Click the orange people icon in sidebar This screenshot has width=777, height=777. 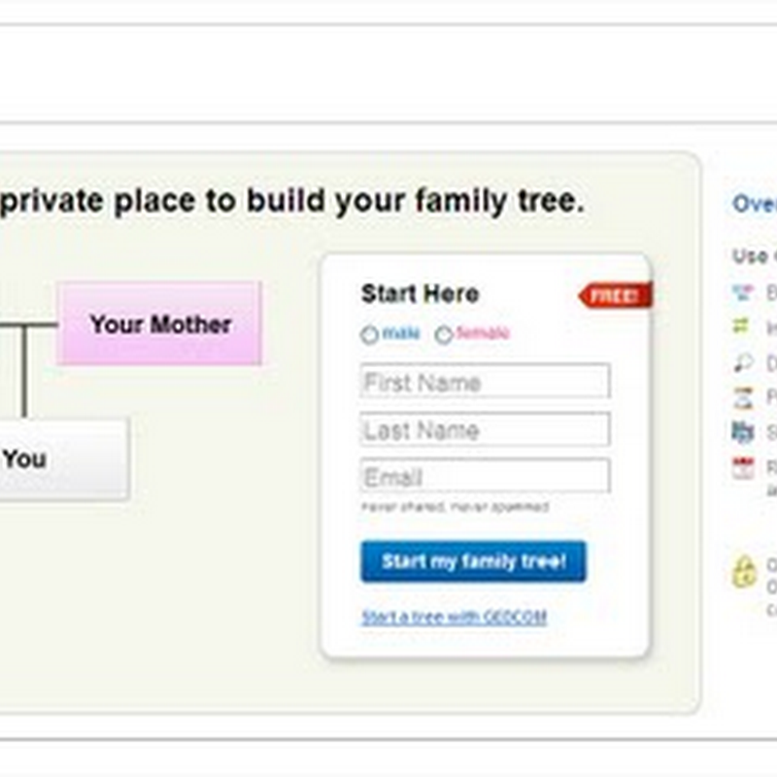pyautogui.click(x=743, y=398)
